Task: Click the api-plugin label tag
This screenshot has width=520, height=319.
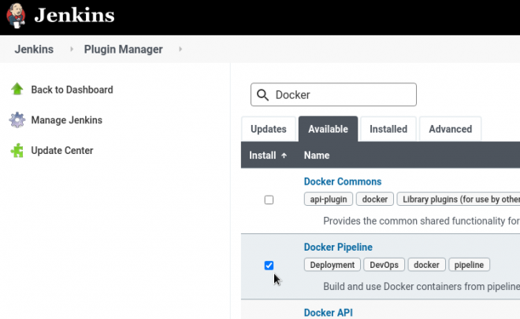Action: coord(328,200)
